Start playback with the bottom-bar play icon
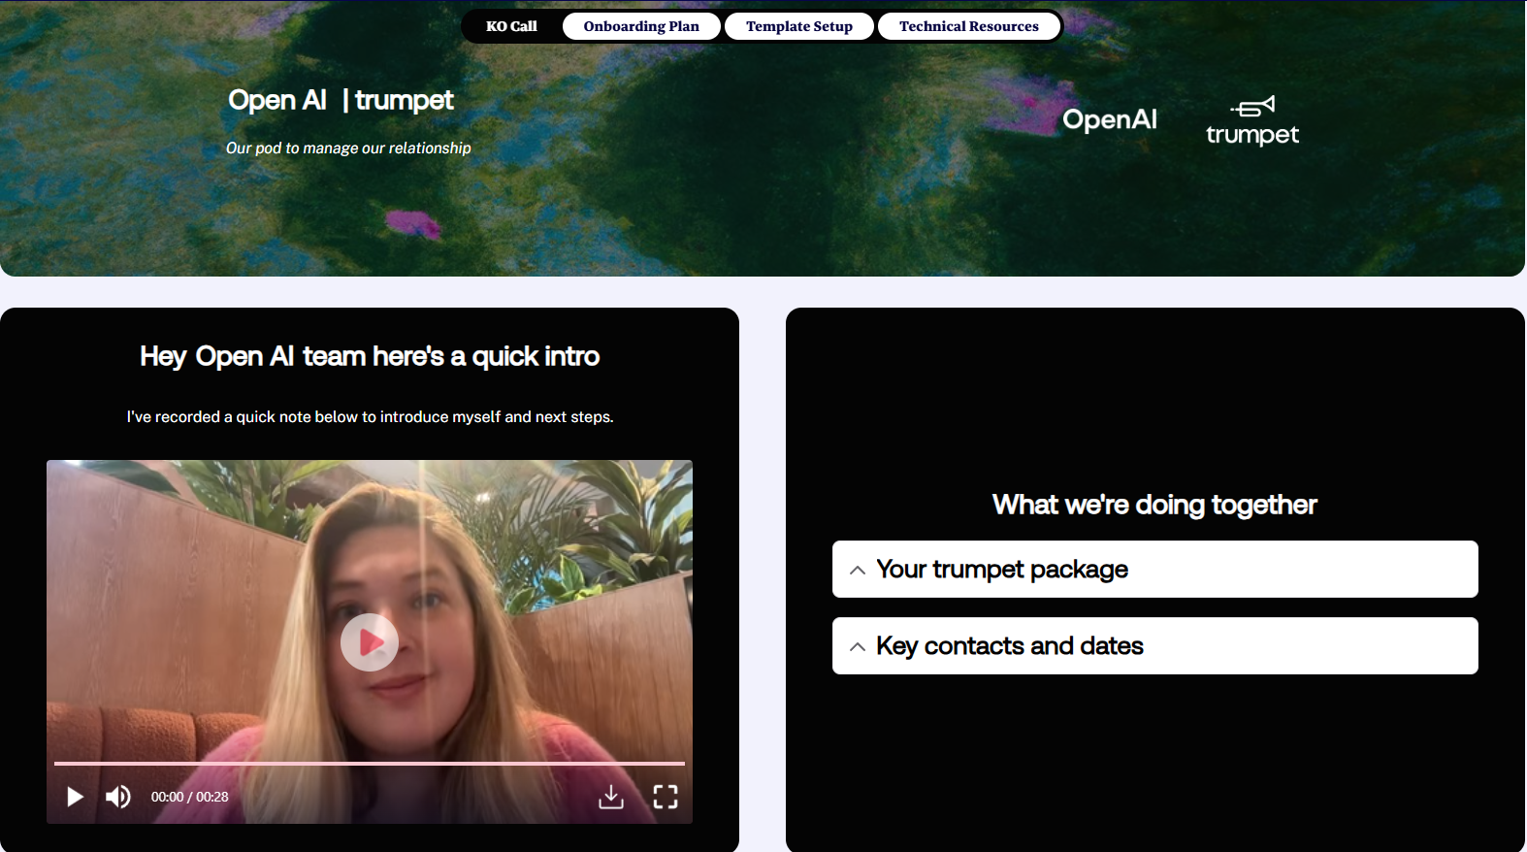1527x852 pixels. [x=75, y=797]
